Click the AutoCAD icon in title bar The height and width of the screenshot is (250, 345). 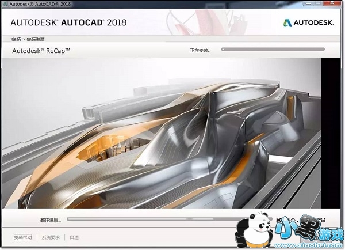5,3
